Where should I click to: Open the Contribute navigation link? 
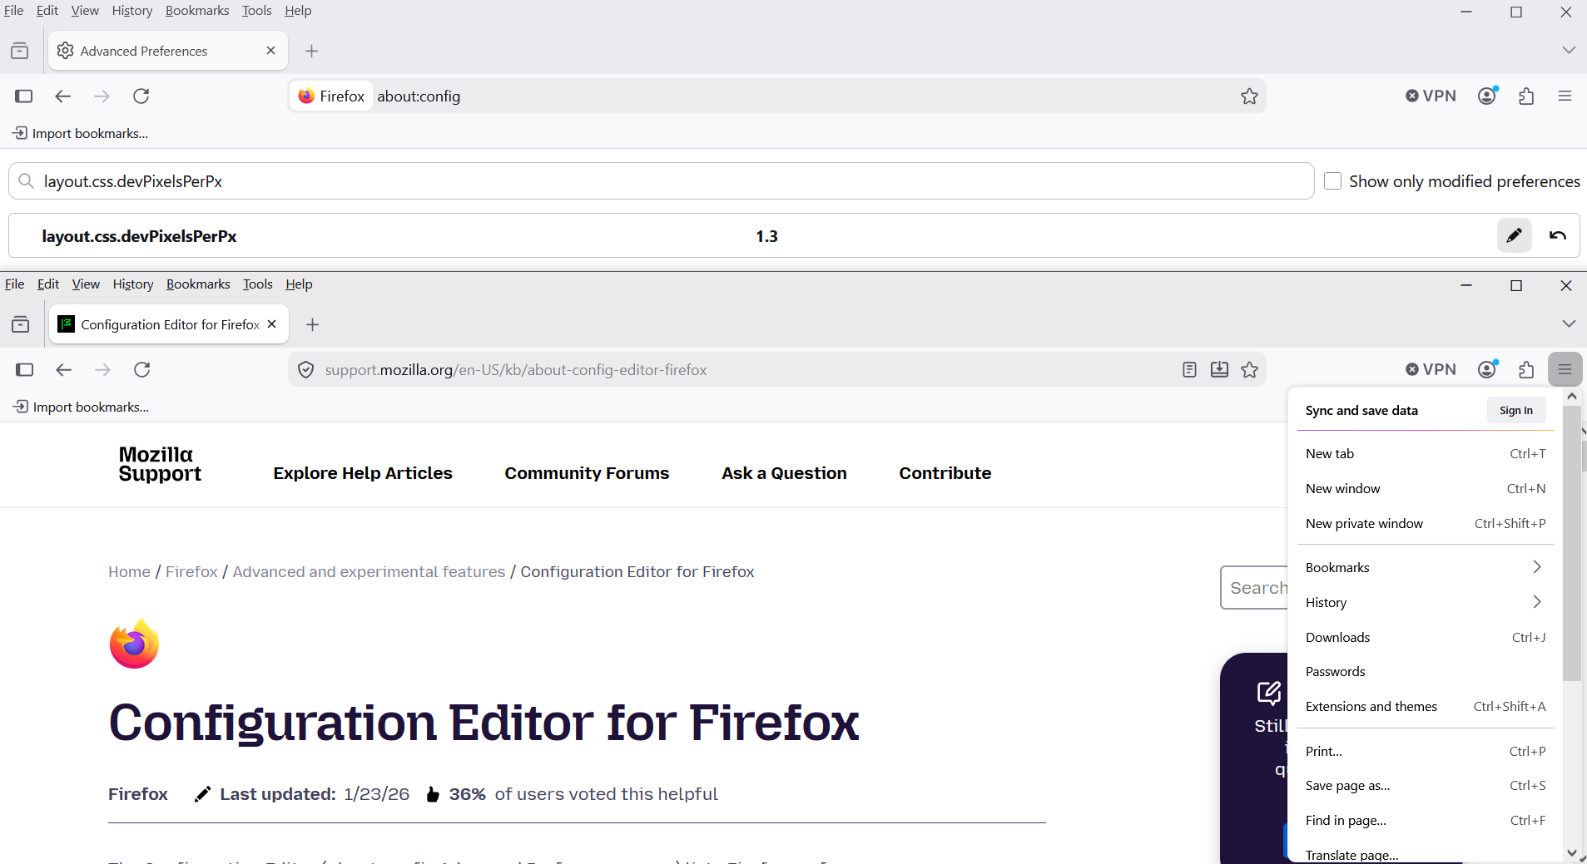(945, 473)
